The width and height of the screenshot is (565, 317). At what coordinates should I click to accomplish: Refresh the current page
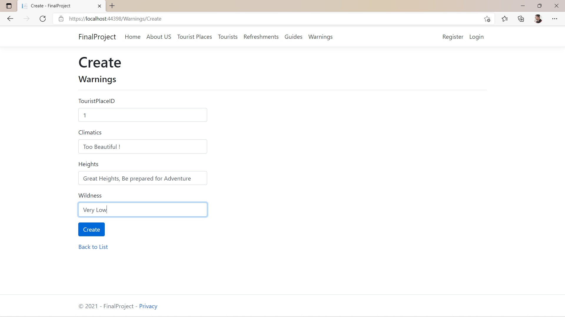tap(43, 18)
